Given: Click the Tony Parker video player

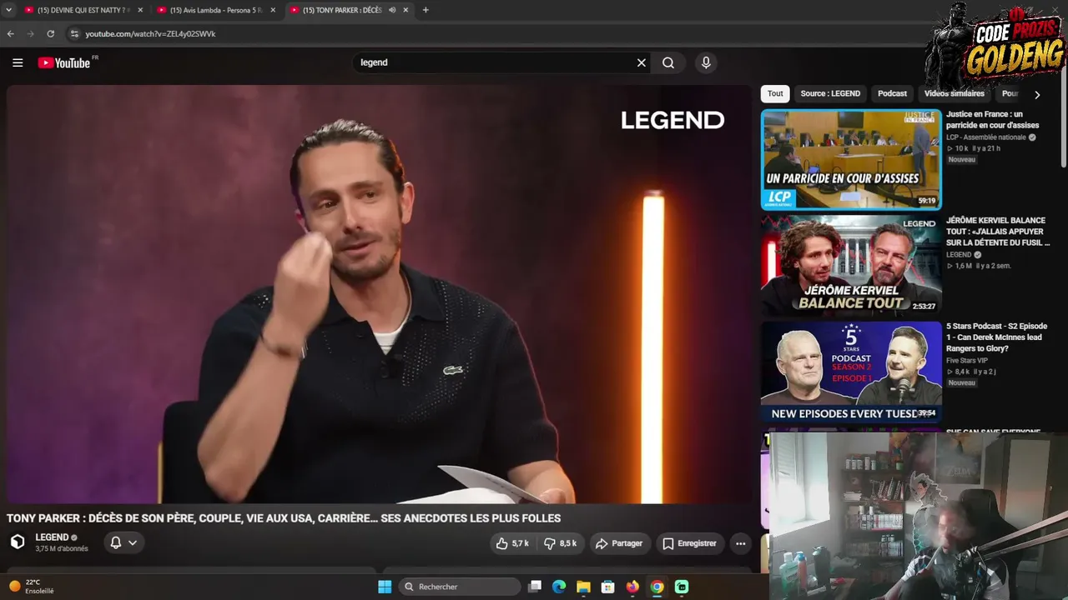Looking at the screenshot, I should [380, 294].
